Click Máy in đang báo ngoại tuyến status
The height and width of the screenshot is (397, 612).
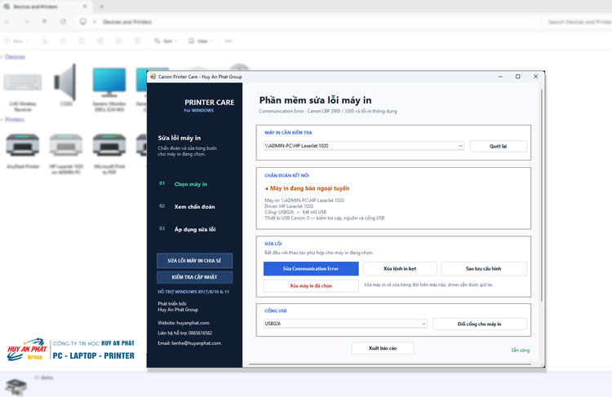[x=307, y=188]
